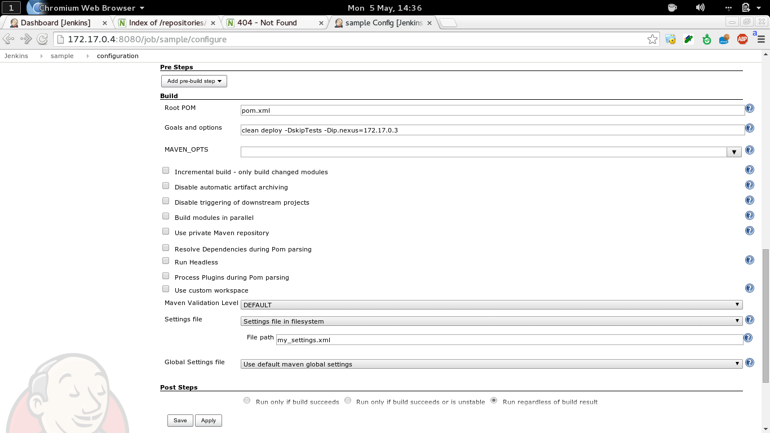Show help for Incremental build option
The image size is (770, 433).
tap(750, 170)
